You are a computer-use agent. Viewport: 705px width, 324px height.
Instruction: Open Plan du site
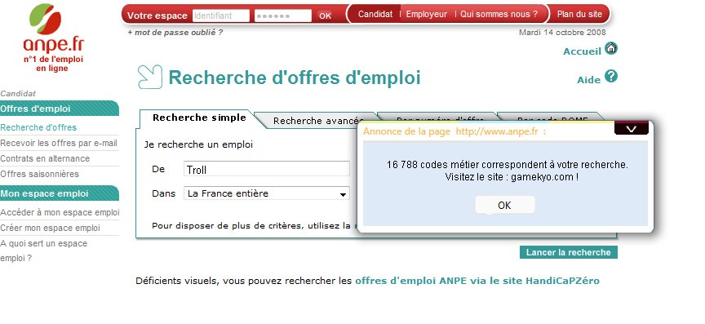click(579, 14)
